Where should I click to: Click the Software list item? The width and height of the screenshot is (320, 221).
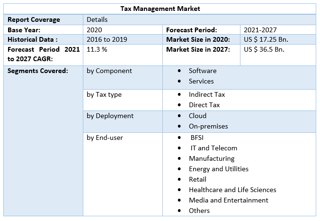tap(203, 71)
